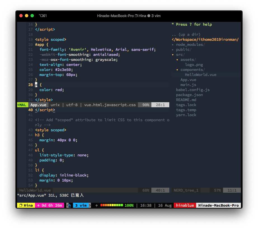Click the 28:1 cursor position indicator
The height and width of the screenshot is (229, 258).
(x=160, y=105)
